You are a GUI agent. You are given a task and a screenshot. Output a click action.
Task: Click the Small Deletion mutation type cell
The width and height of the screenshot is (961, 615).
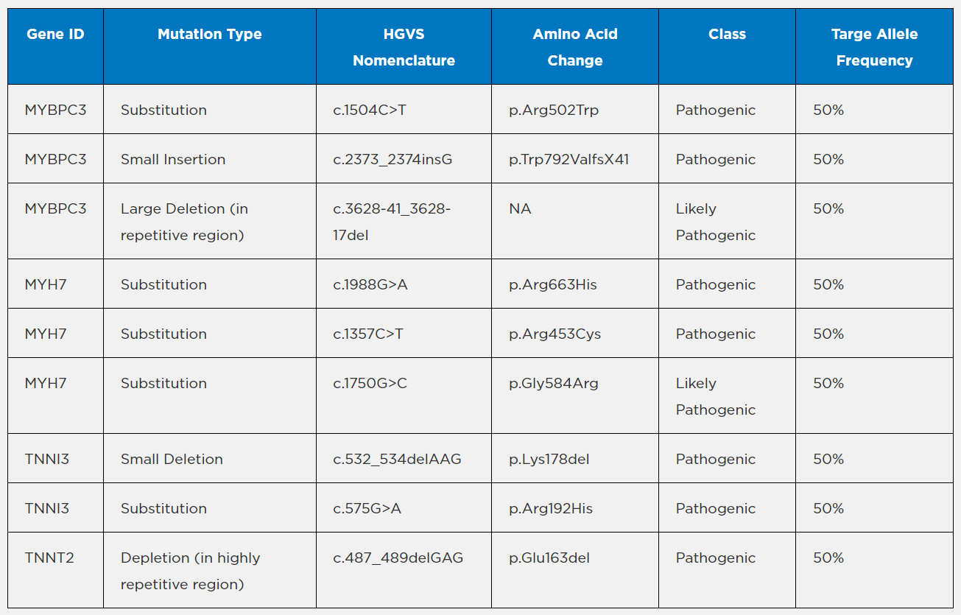[172, 459]
